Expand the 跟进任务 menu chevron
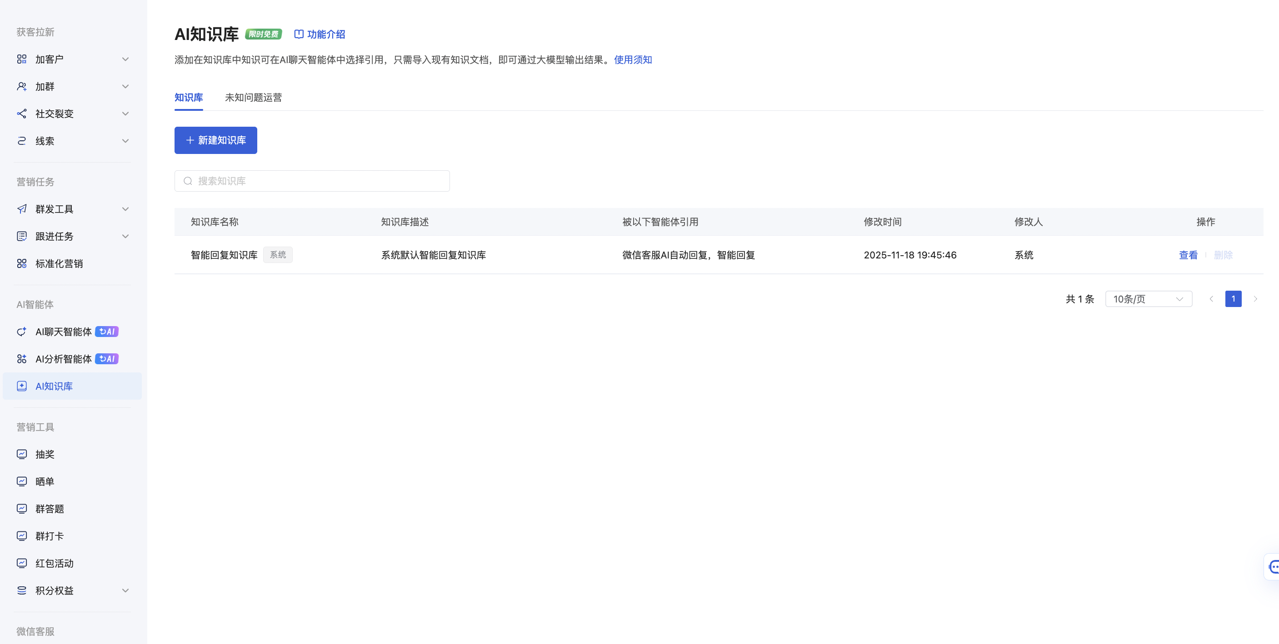 (x=125, y=236)
